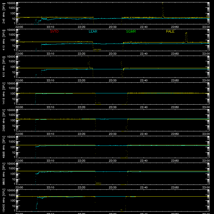214x214 pixels.
Task: Click the yellow burst spike near 22:46 at 245 MHz
Action: (x=163, y=10)
